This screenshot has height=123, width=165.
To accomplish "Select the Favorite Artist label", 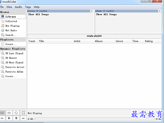I will pyautogui.click(x=15, y=67).
